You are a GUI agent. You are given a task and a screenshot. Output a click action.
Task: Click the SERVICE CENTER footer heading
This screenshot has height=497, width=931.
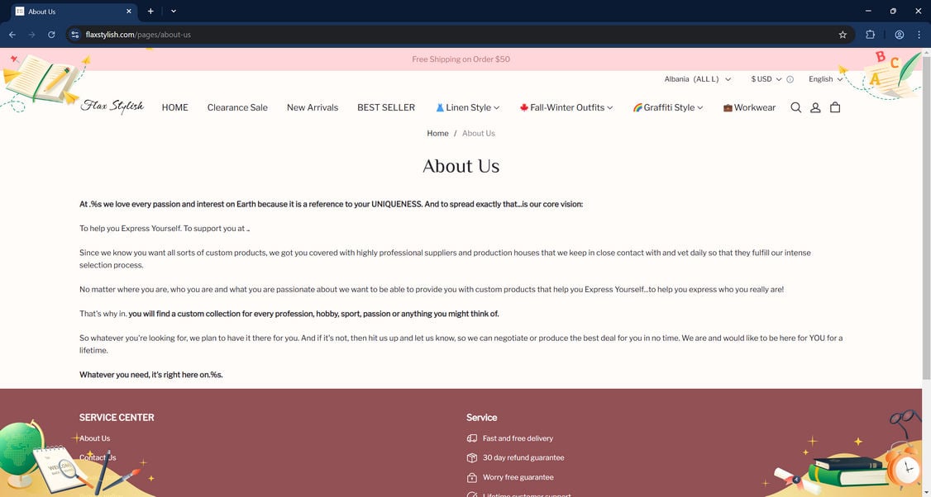117,418
